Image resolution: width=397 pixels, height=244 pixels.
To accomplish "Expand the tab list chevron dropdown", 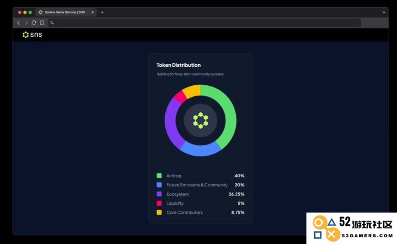I will pos(384,12).
